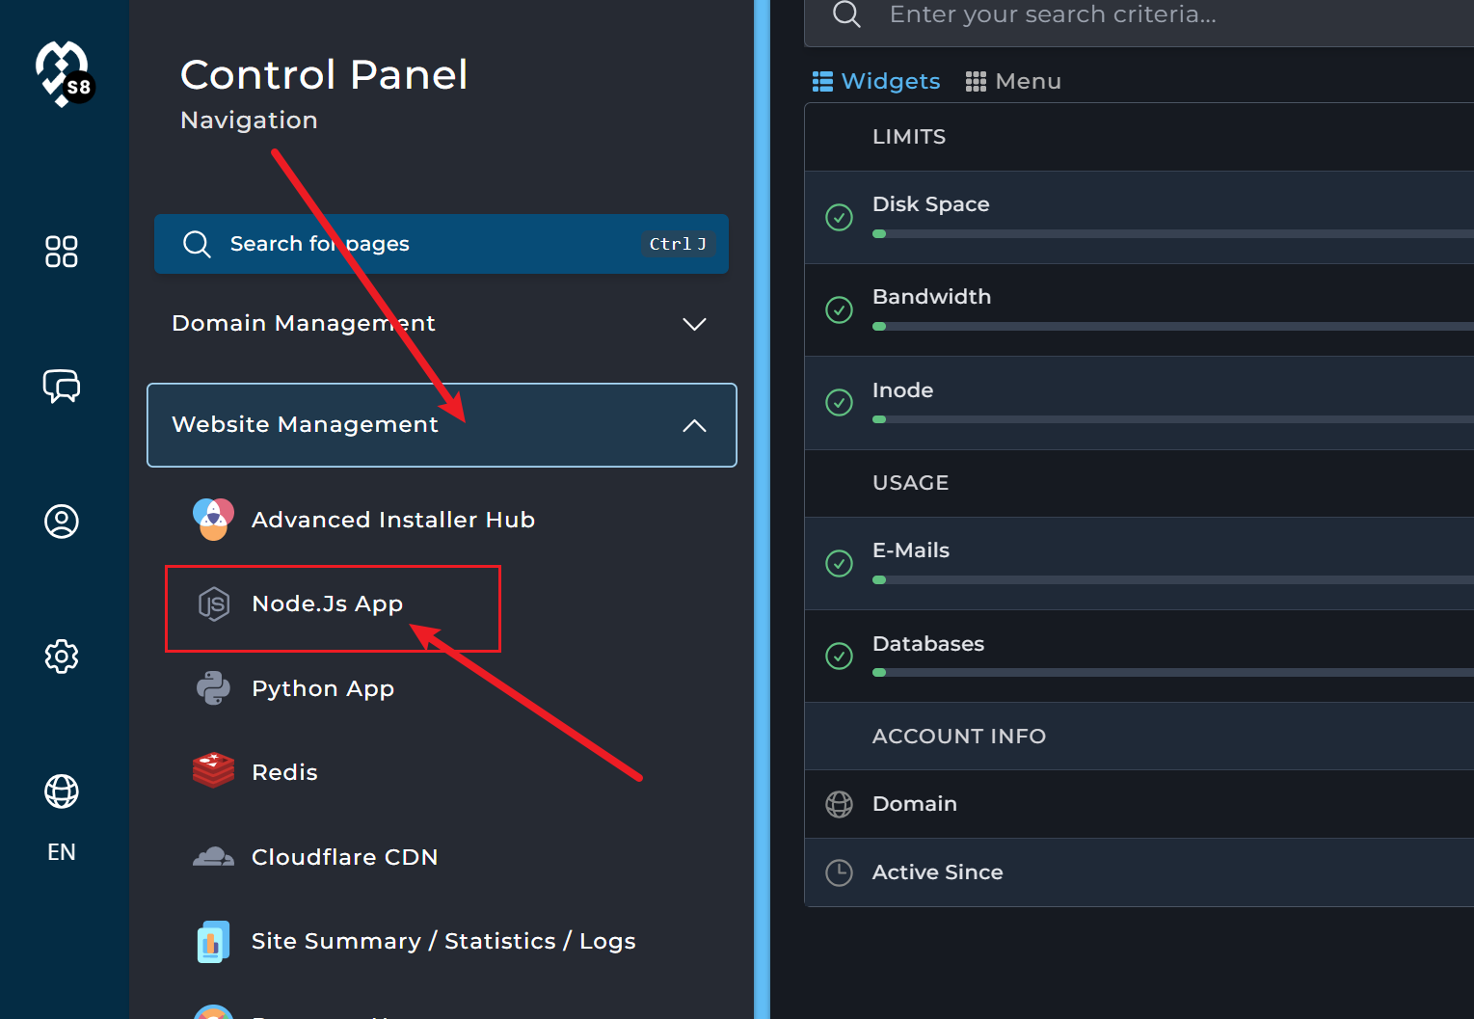Expand the Domain Management section
The width and height of the screenshot is (1474, 1019).
441,324
